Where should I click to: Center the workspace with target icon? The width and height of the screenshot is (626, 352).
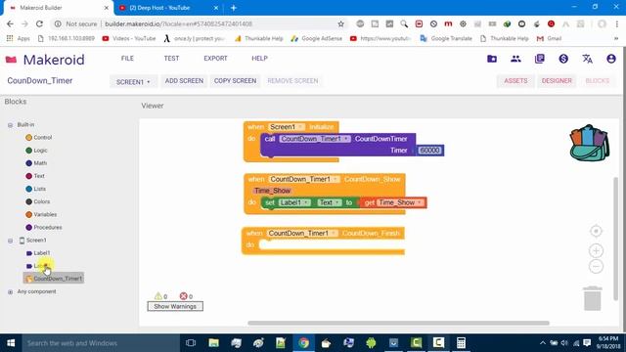coord(596,231)
